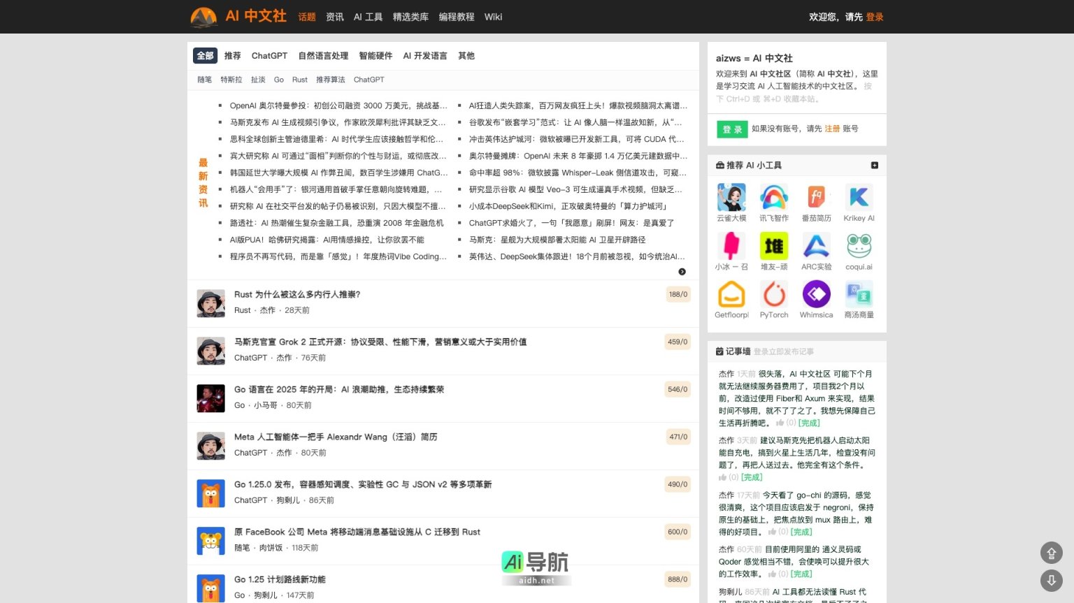Open the Whimsical tool icon
Image resolution: width=1074 pixels, height=603 pixels.
[816, 294]
